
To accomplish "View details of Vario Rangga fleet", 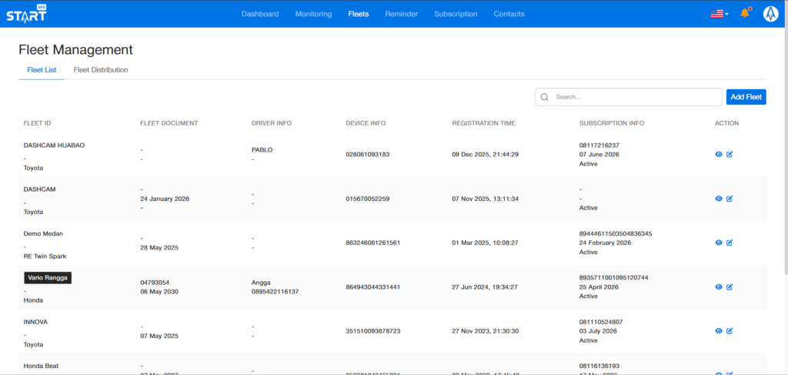I will 719,286.
